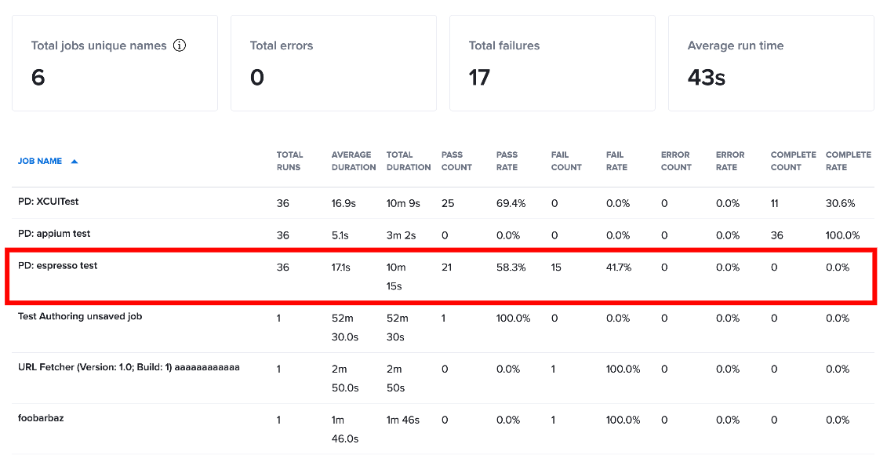
Task: Sort by the Job Name column header
Action: (39, 162)
